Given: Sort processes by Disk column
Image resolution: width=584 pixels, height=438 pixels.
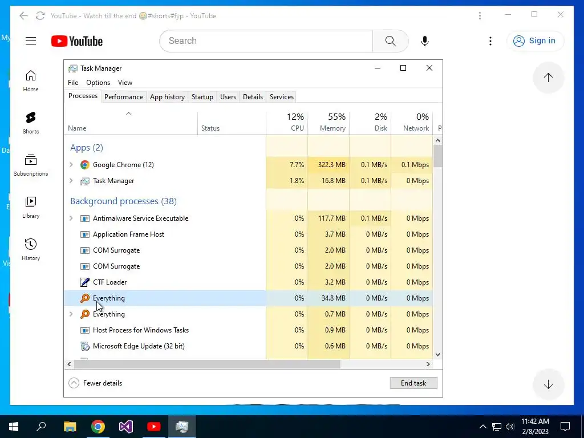Looking at the screenshot, I should tap(370, 123).
